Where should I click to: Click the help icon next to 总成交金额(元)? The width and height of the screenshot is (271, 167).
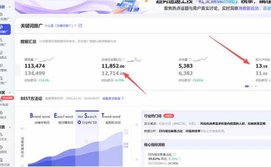(x=123, y=60)
